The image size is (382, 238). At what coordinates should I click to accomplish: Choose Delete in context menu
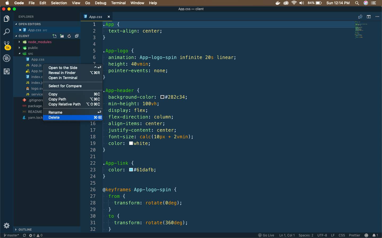(73, 117)
